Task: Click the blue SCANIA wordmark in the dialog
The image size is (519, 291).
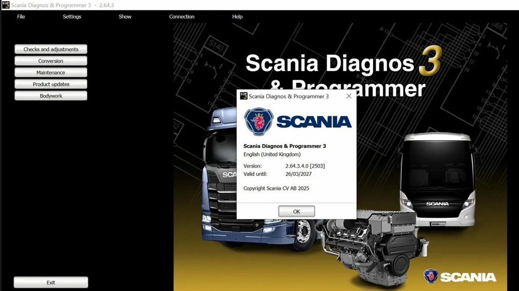Action: [314, 122]
